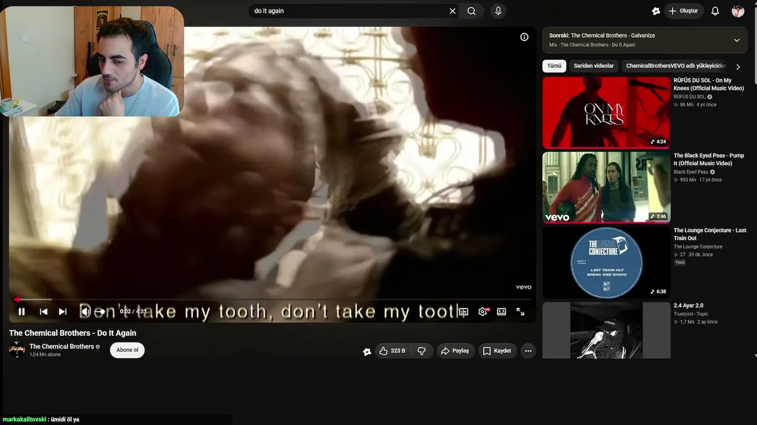The width and height of the screenshot is (757, 425).
Task: Subscribe with the Abone ol button
Action: (127, 350)
